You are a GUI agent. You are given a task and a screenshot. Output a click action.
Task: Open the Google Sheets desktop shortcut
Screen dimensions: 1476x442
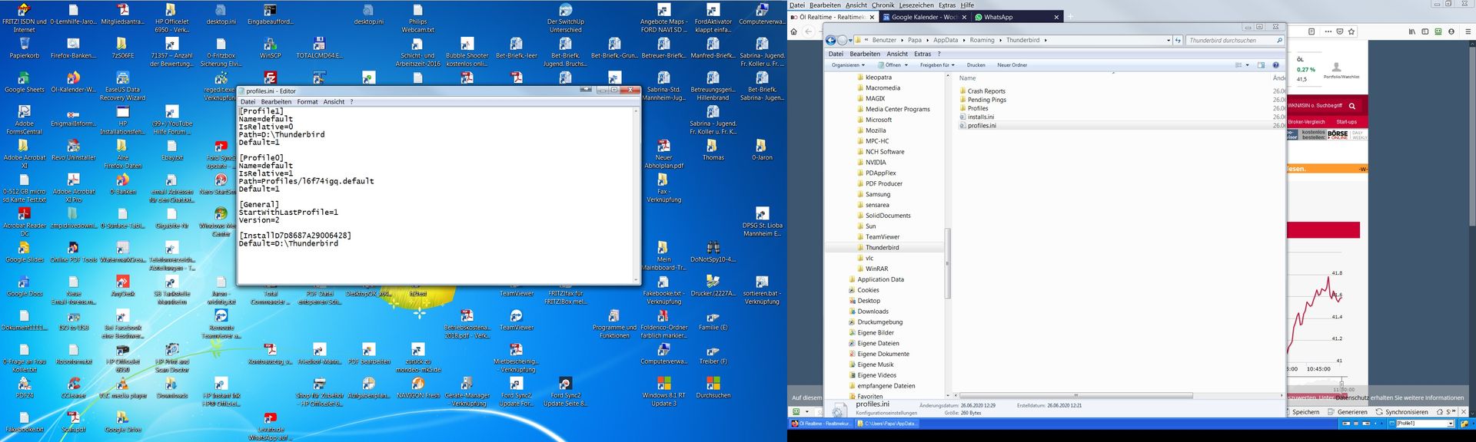[24, 79]
